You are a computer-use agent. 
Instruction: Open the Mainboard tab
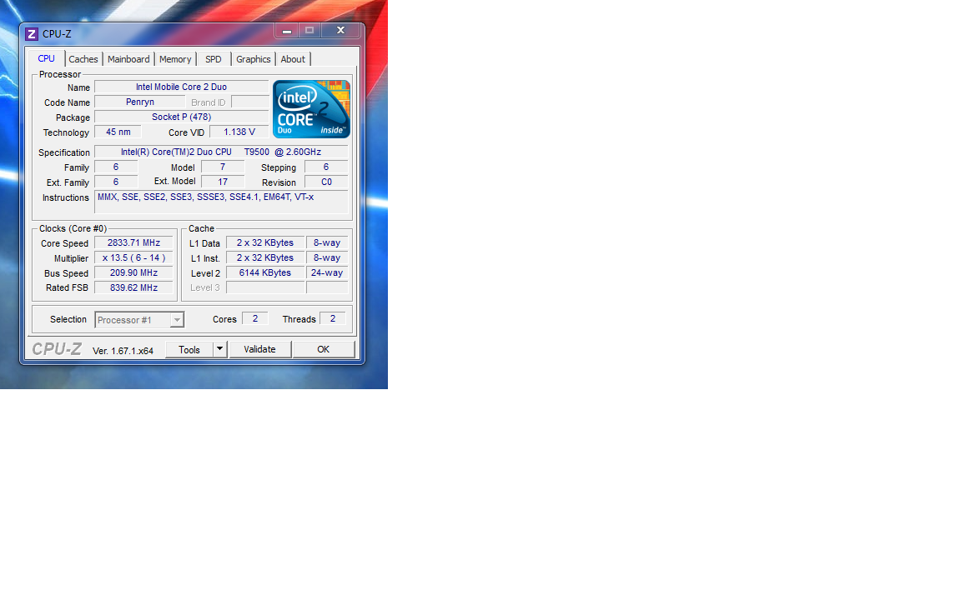tap(128, 59)
